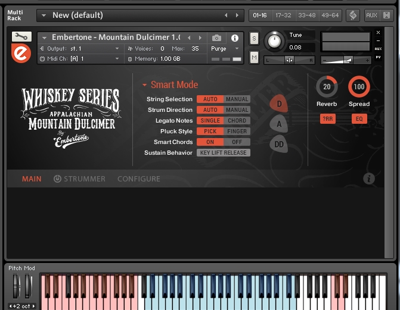400x310 pixels.
Task: Select the DD tuning pick
Action: pos(279,143)
